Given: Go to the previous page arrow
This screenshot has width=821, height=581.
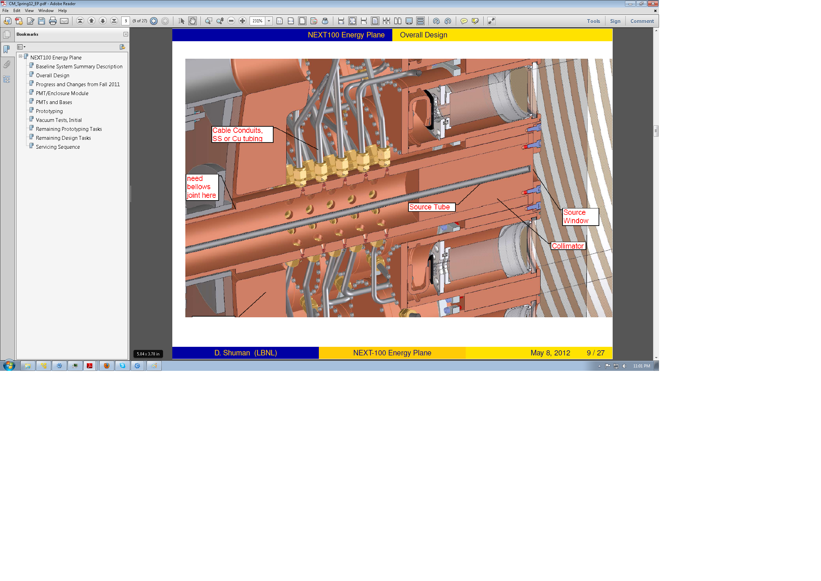Looking at the screenshot, I should pyautogui.click(x=92, y=21).
